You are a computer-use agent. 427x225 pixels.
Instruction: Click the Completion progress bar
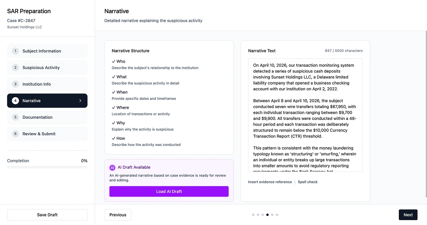pyautogui.click(x=47, y=167)
